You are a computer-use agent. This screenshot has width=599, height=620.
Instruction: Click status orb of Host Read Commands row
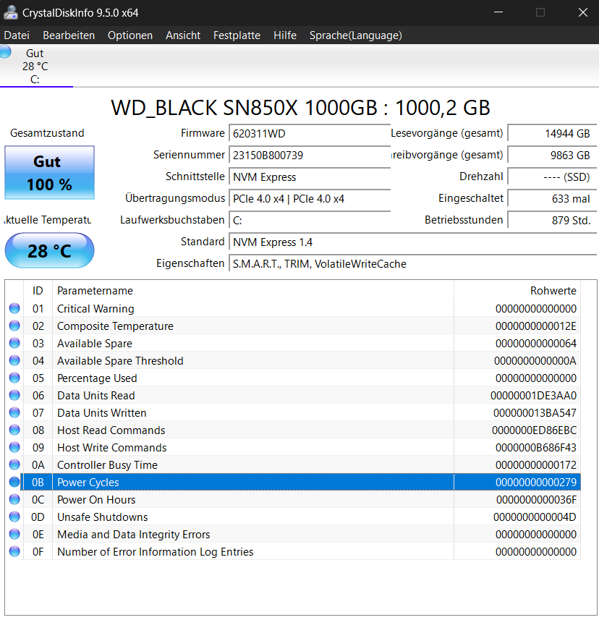(14, 430)
